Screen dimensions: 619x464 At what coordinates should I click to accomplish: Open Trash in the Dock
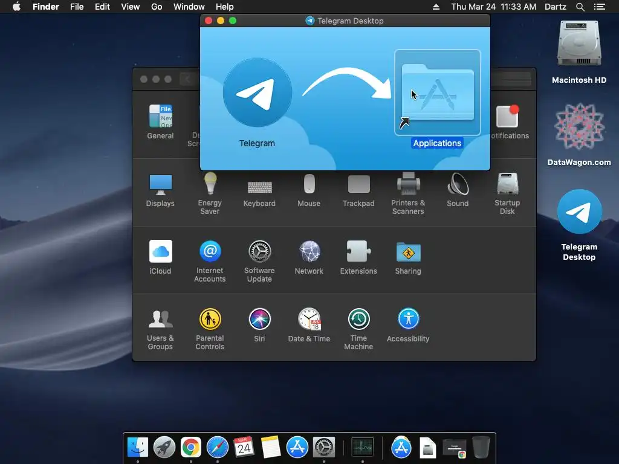coord(481,448)
